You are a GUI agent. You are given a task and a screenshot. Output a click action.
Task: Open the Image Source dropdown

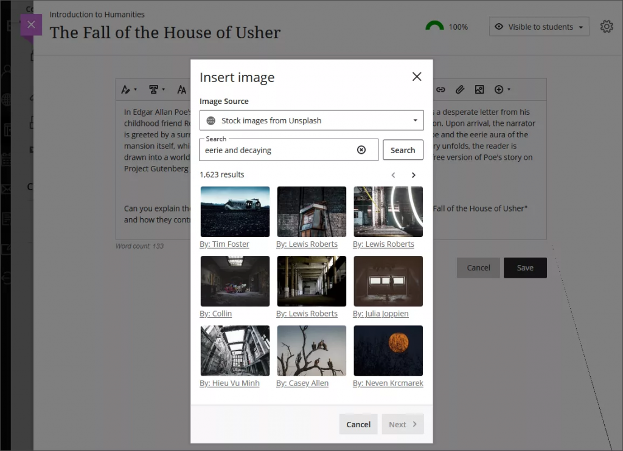coord(311,120)
